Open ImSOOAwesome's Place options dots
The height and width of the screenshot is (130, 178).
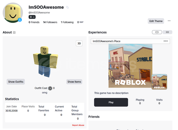[x=166, y=41]
